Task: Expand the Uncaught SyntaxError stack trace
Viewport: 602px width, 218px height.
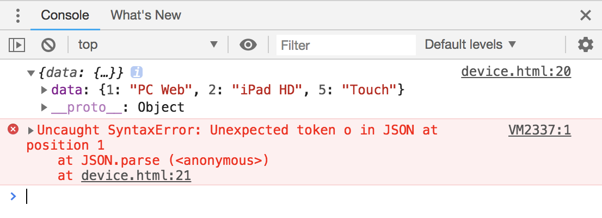Action: (x=31, y=131)
